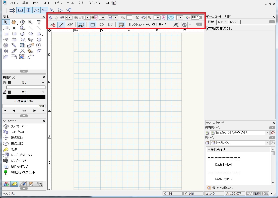The height and width of the screenshot is (198, 278).
Task: Select the Spiral tool
Action: pos(6,45)
